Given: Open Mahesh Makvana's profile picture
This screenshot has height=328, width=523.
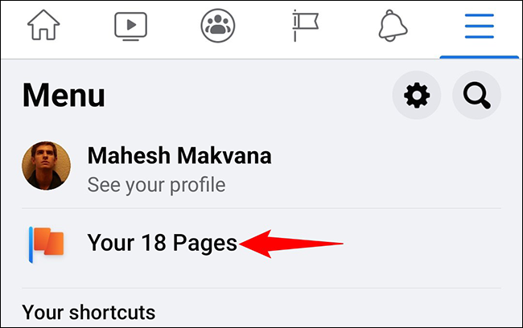Looking at the screenshot, I should click(x=46, y=166).
